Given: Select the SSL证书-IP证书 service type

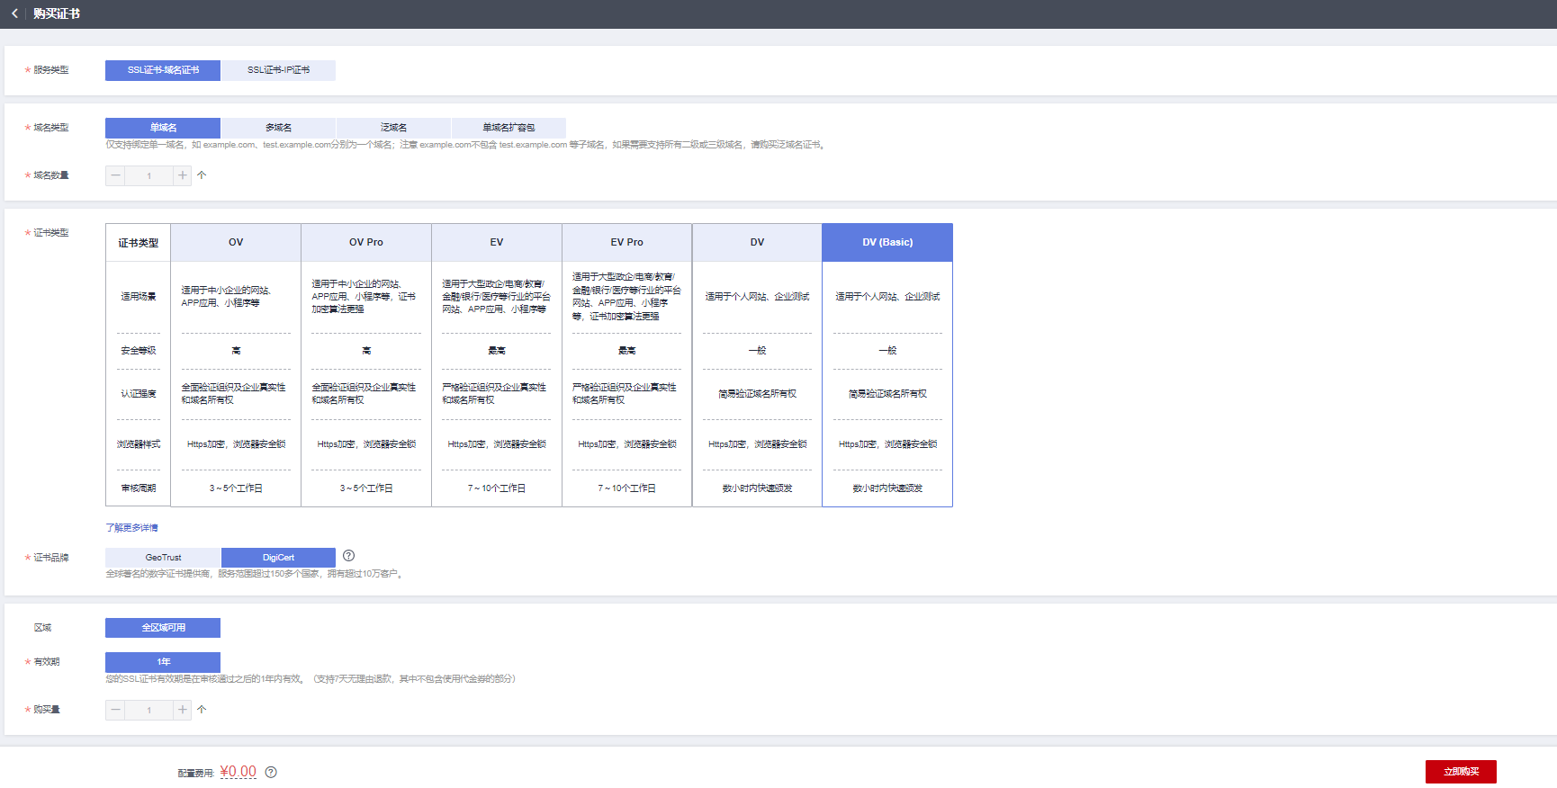Looking at the screenshot, I should coord(278,70).
